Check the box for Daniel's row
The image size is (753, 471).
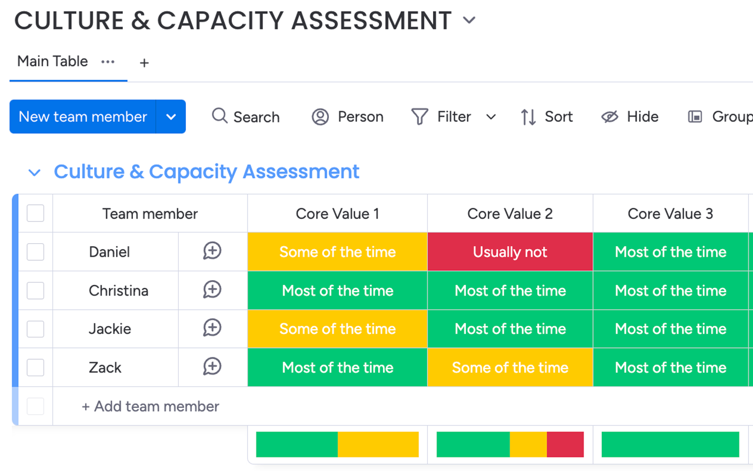tap(35, 251)
